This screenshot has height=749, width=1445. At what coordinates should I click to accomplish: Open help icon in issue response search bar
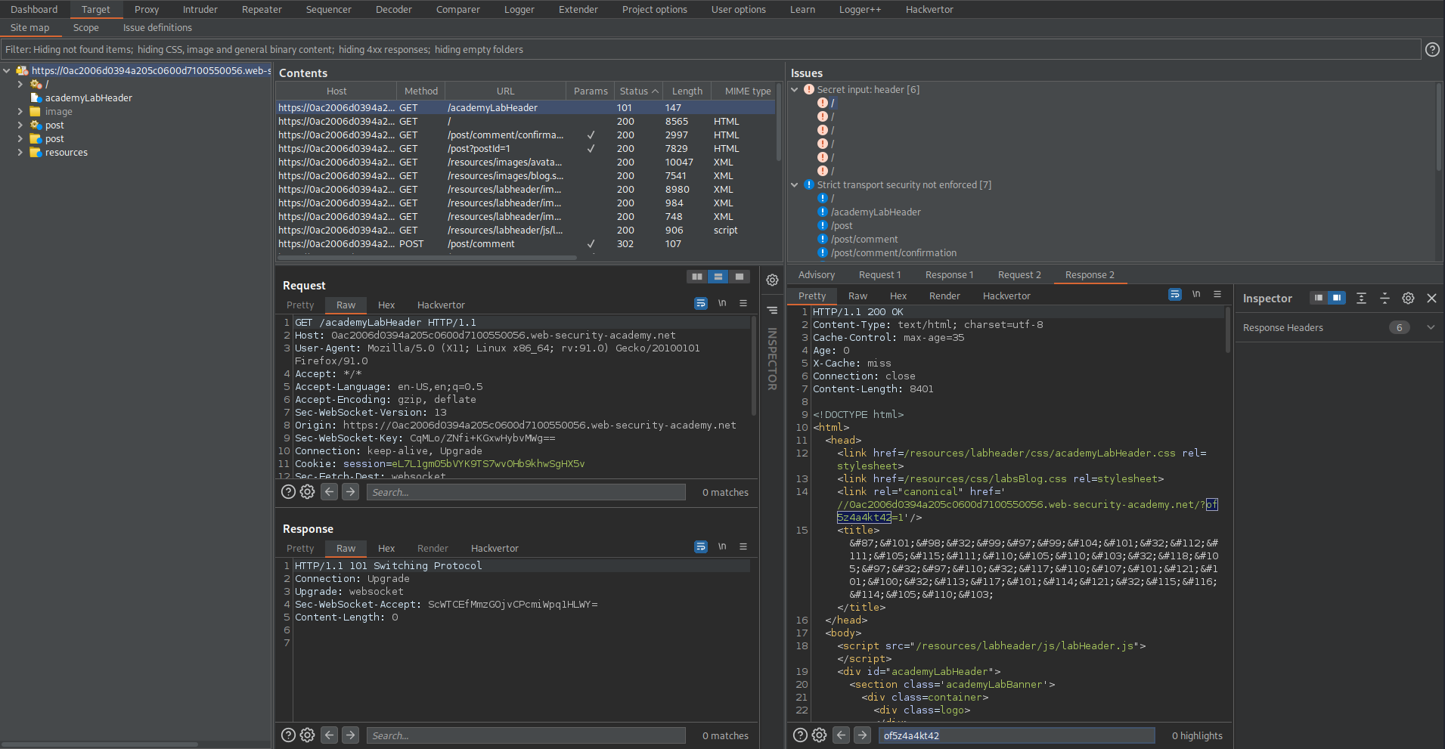click(800, 735)
